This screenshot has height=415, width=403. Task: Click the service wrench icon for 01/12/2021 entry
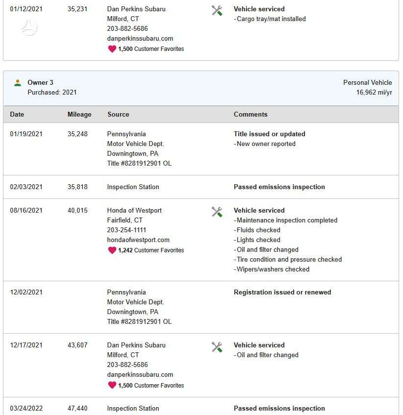pos(217,11)
